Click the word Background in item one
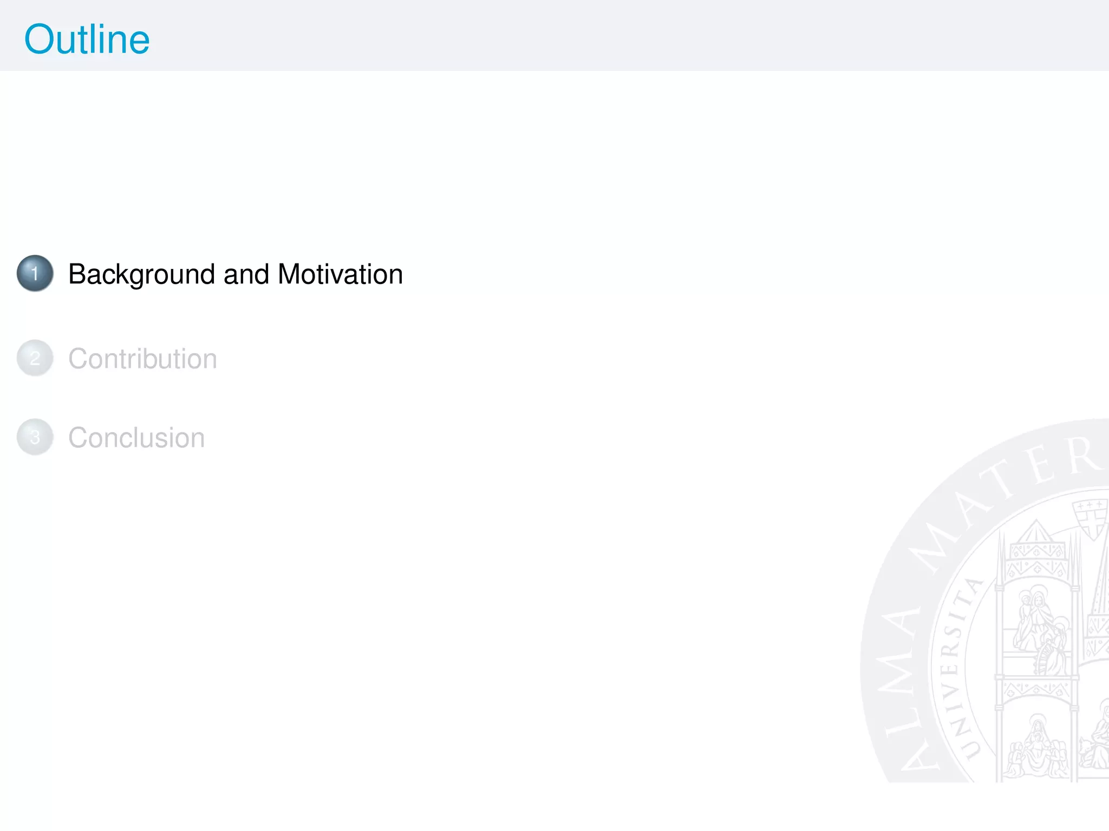The width and height of the screenshot is (1109, 831). (x=142, y=274)
